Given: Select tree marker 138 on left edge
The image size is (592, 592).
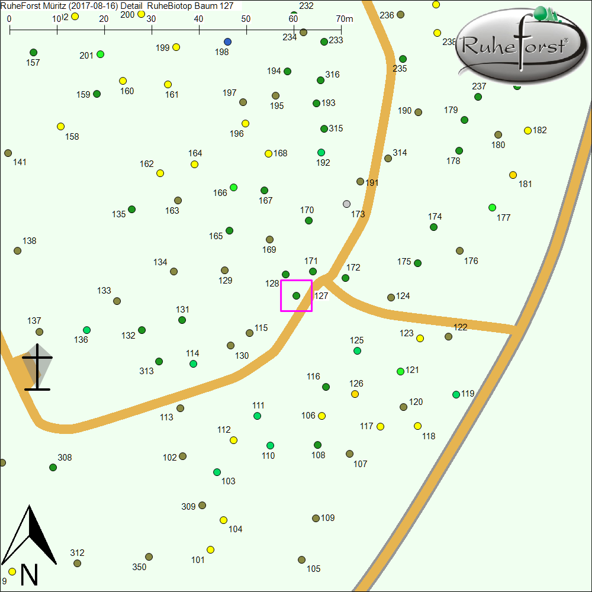Looking at the screenshot, I should [18, 251].
